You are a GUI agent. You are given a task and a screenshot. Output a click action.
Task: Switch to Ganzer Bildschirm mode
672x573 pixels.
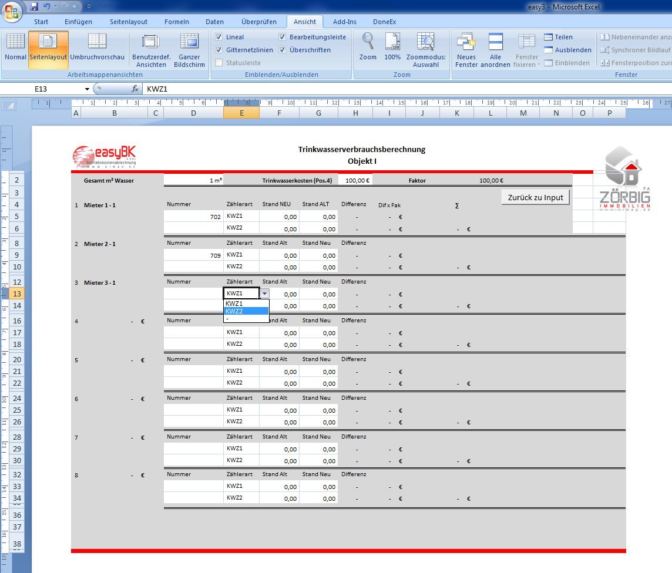(x=189, y=50)
